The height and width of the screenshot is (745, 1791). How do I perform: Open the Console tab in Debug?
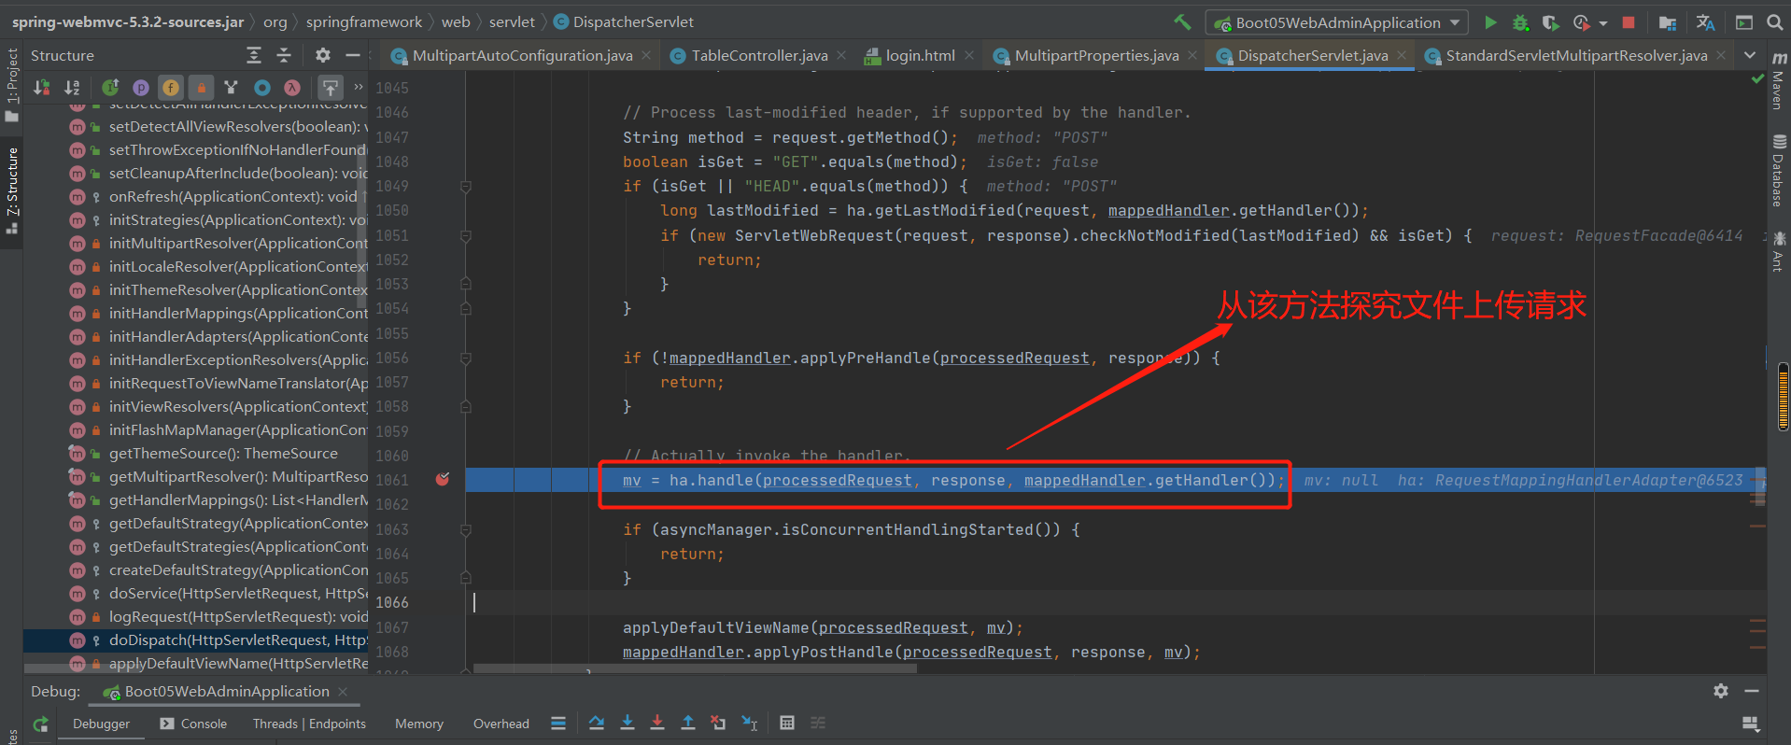(x=193, y=724)
